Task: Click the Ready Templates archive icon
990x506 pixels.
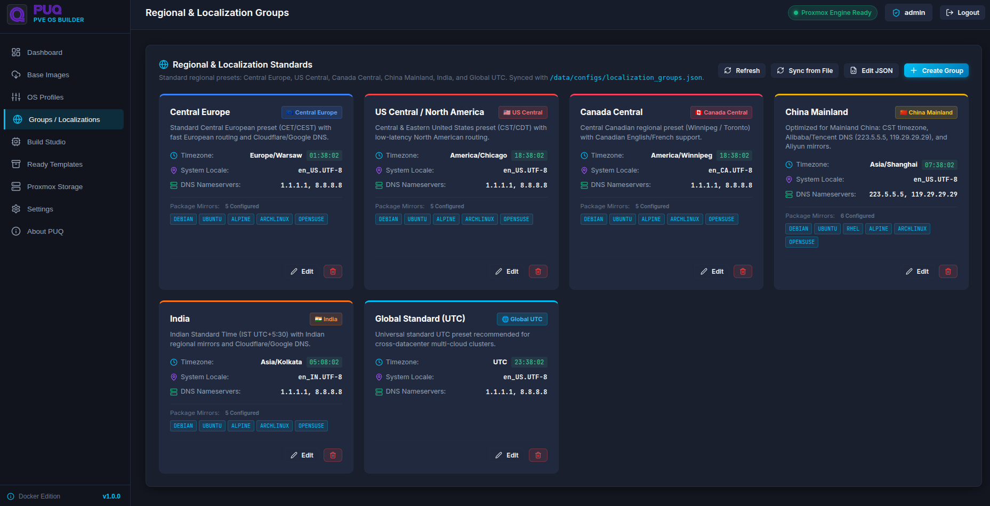Action: 16,164
